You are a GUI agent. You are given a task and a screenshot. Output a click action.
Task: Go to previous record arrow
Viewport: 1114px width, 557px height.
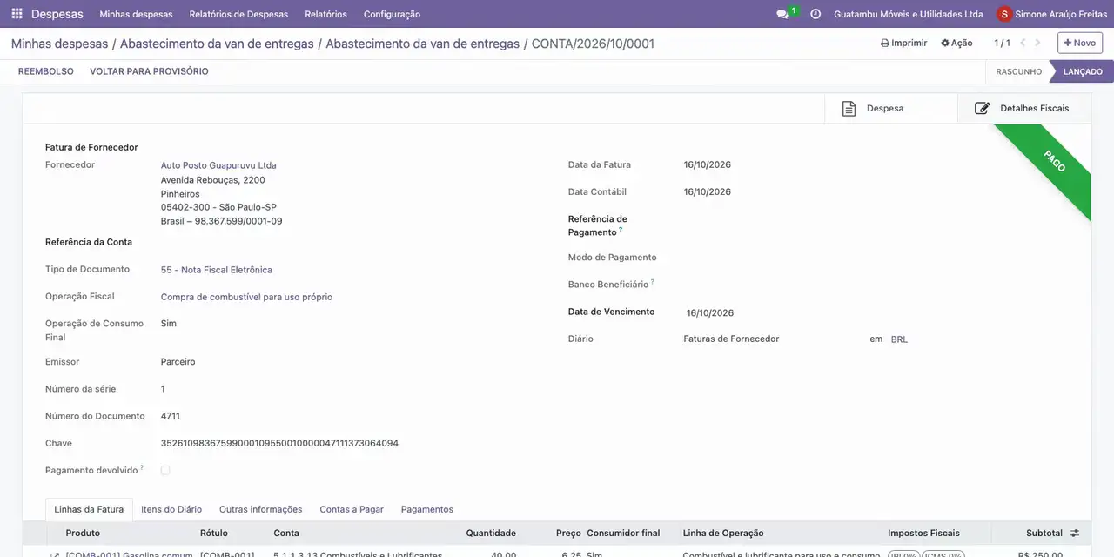[x=1023, y=43]
